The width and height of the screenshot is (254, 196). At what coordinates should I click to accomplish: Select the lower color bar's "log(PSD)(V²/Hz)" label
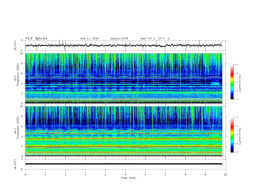[240, 136]
